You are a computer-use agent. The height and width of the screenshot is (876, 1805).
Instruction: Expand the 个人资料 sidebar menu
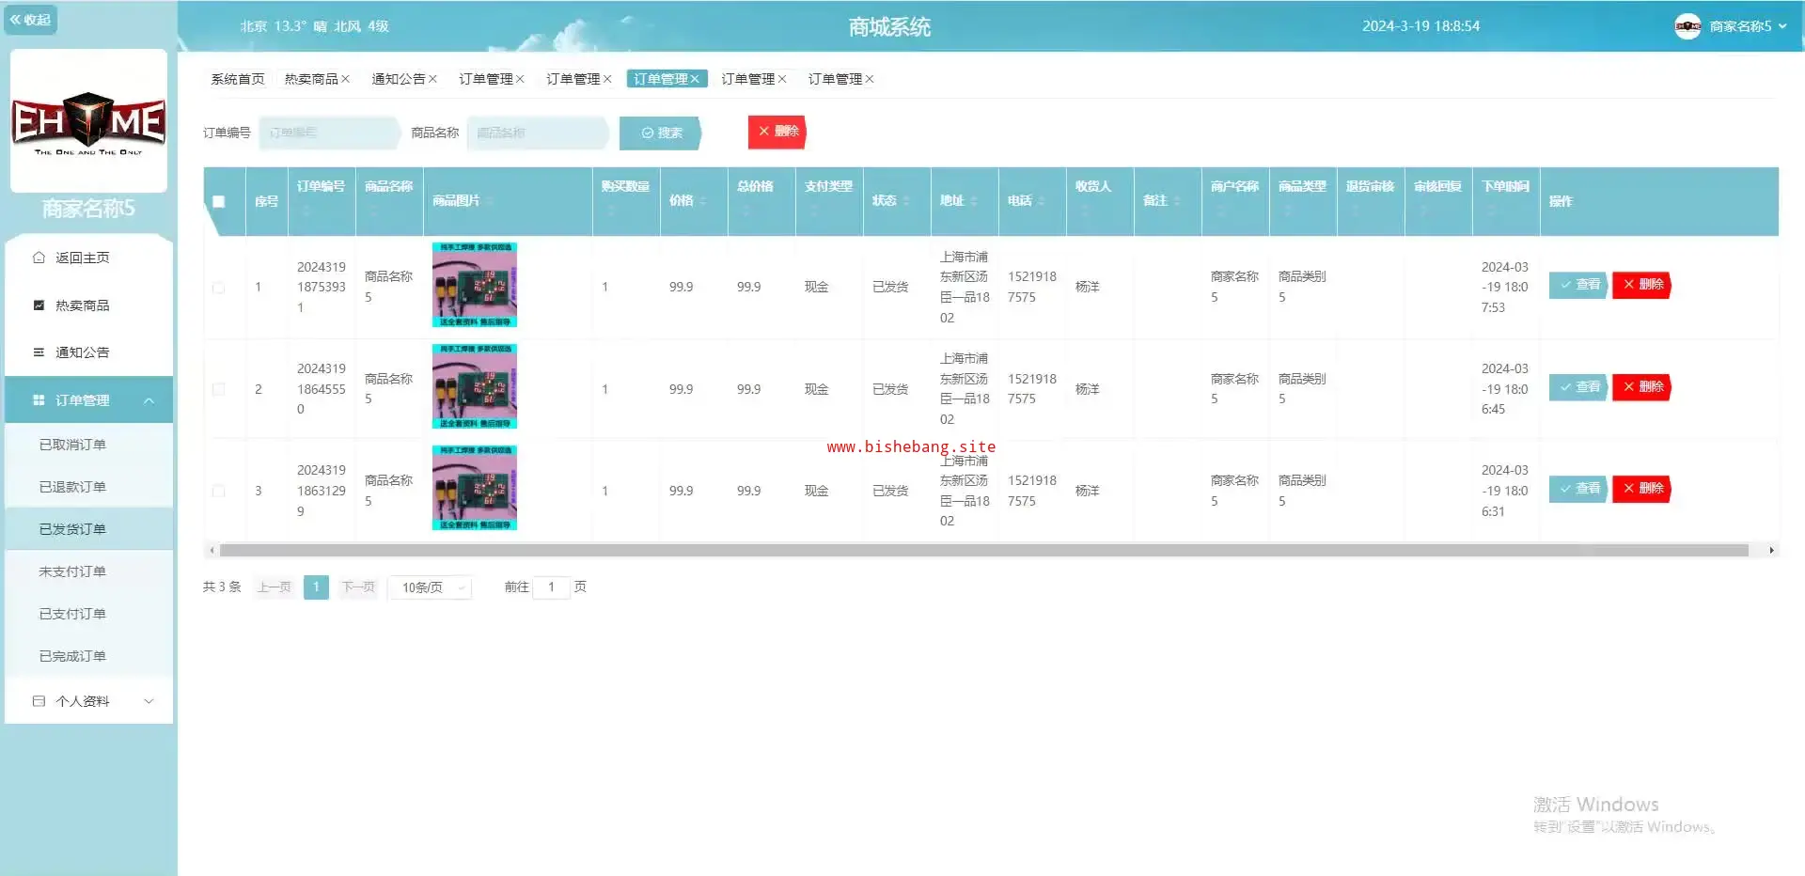click(149, 701)
